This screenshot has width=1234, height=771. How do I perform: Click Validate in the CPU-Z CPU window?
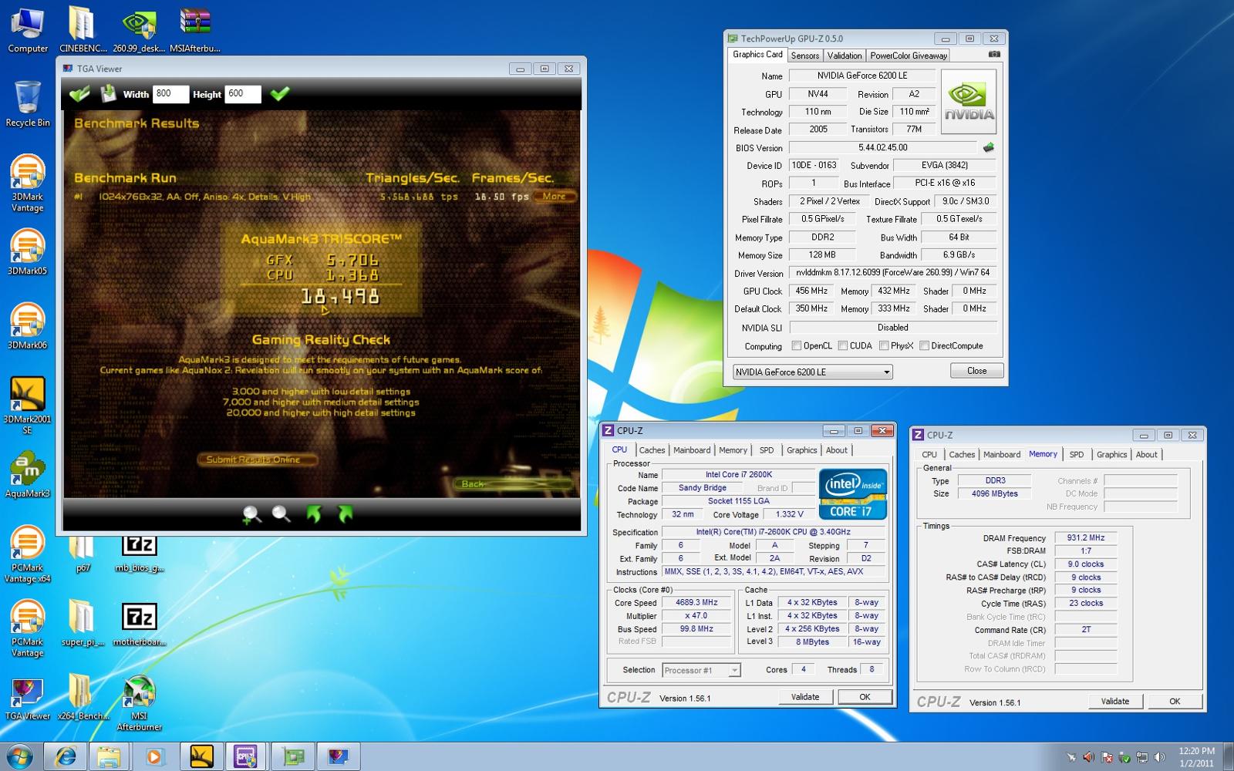tap(805, 697)
